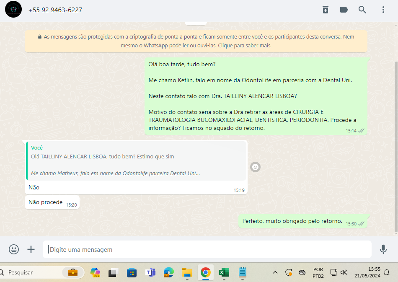Click the microphone voice message icon
Screen dimensions: 398x282
(383, 249)
